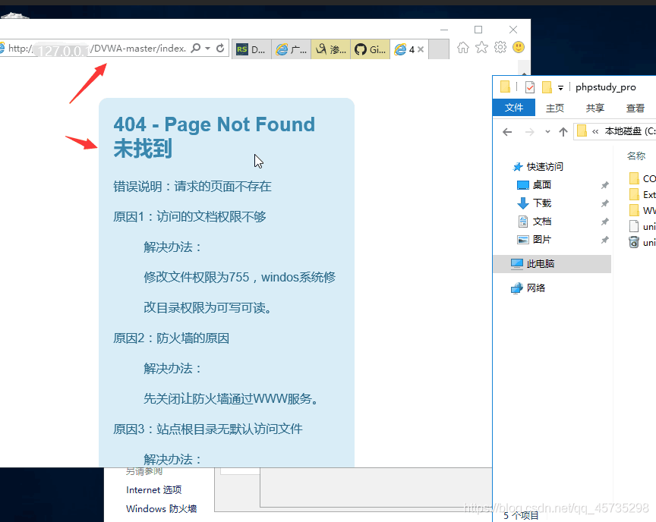Switch to the '渗...' browser tab

pos(330,49)
